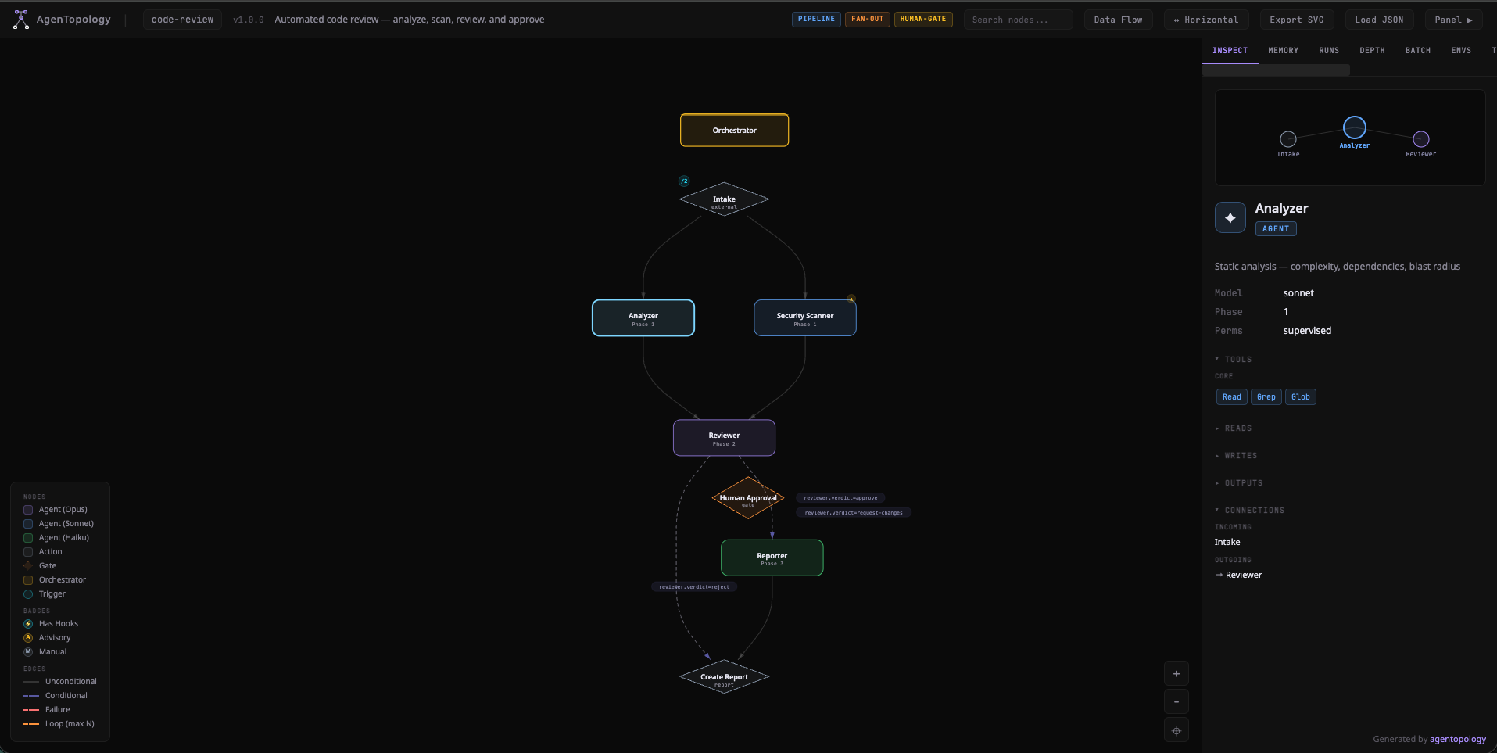Image resolution: width=1497 pixels, height=753 pixels.
Task: Select the Security Scanner node
Action: pos(805,318)
